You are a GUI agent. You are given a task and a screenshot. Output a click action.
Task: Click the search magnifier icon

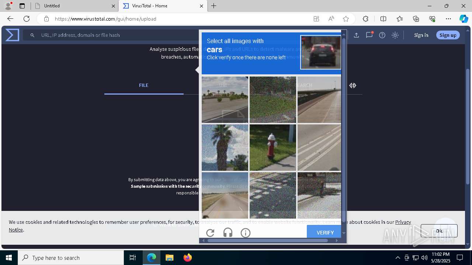click(x=32, y=35)
